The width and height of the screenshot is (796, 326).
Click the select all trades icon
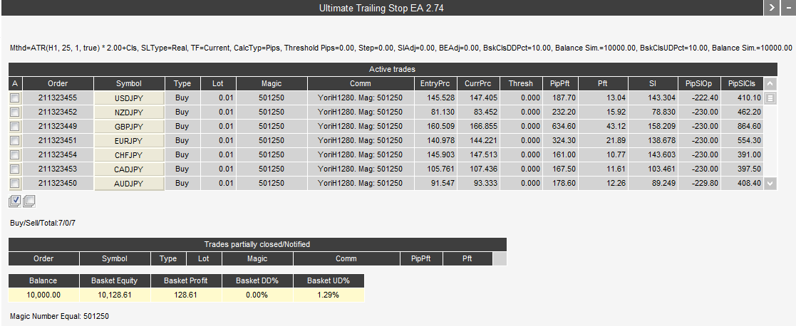click(x=15, y=200)
